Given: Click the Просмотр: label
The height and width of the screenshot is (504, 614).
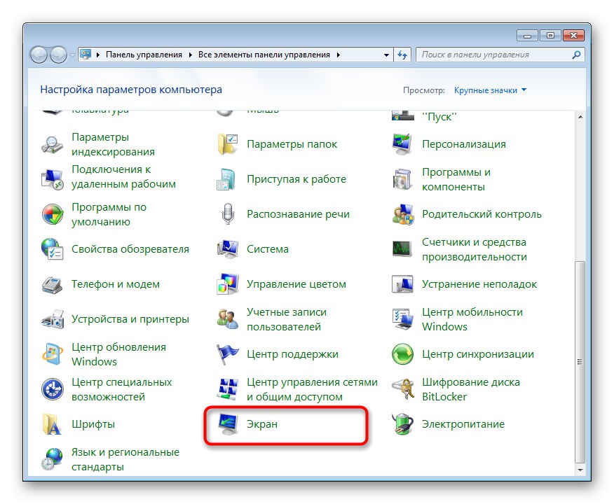Looking at the screenshot, I should [x=424, y=90].
